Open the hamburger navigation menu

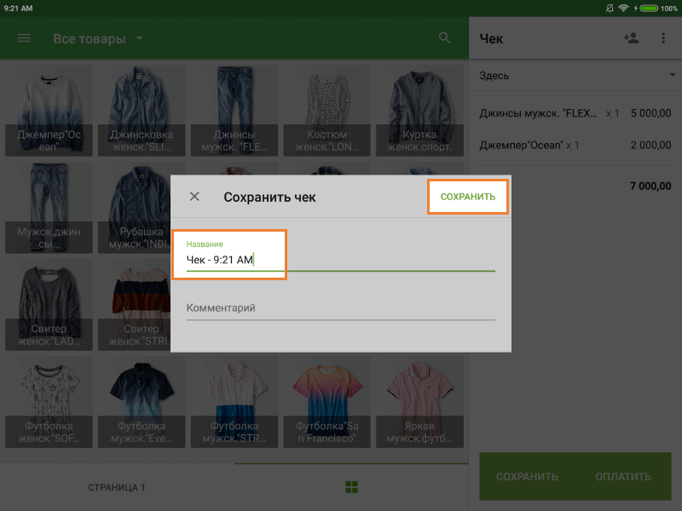(24, 38)
